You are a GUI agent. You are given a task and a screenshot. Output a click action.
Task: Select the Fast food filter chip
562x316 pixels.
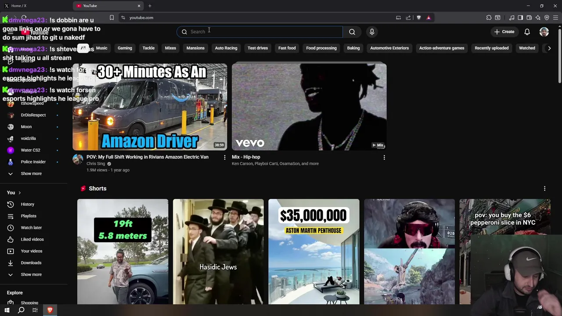287,48
